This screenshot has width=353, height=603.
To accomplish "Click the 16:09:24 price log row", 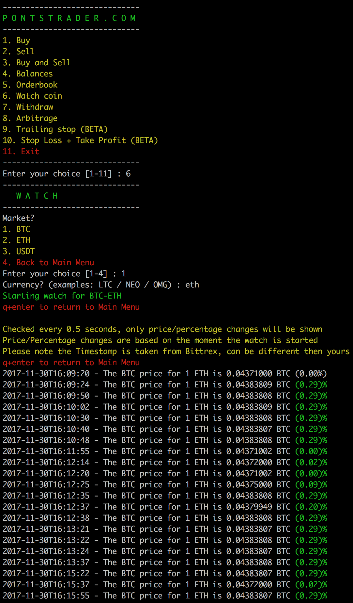I will point(165,385).
